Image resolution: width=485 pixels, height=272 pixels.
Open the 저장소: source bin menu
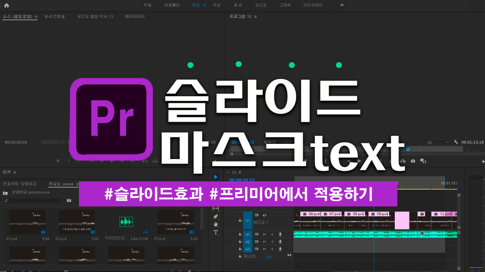77,184
